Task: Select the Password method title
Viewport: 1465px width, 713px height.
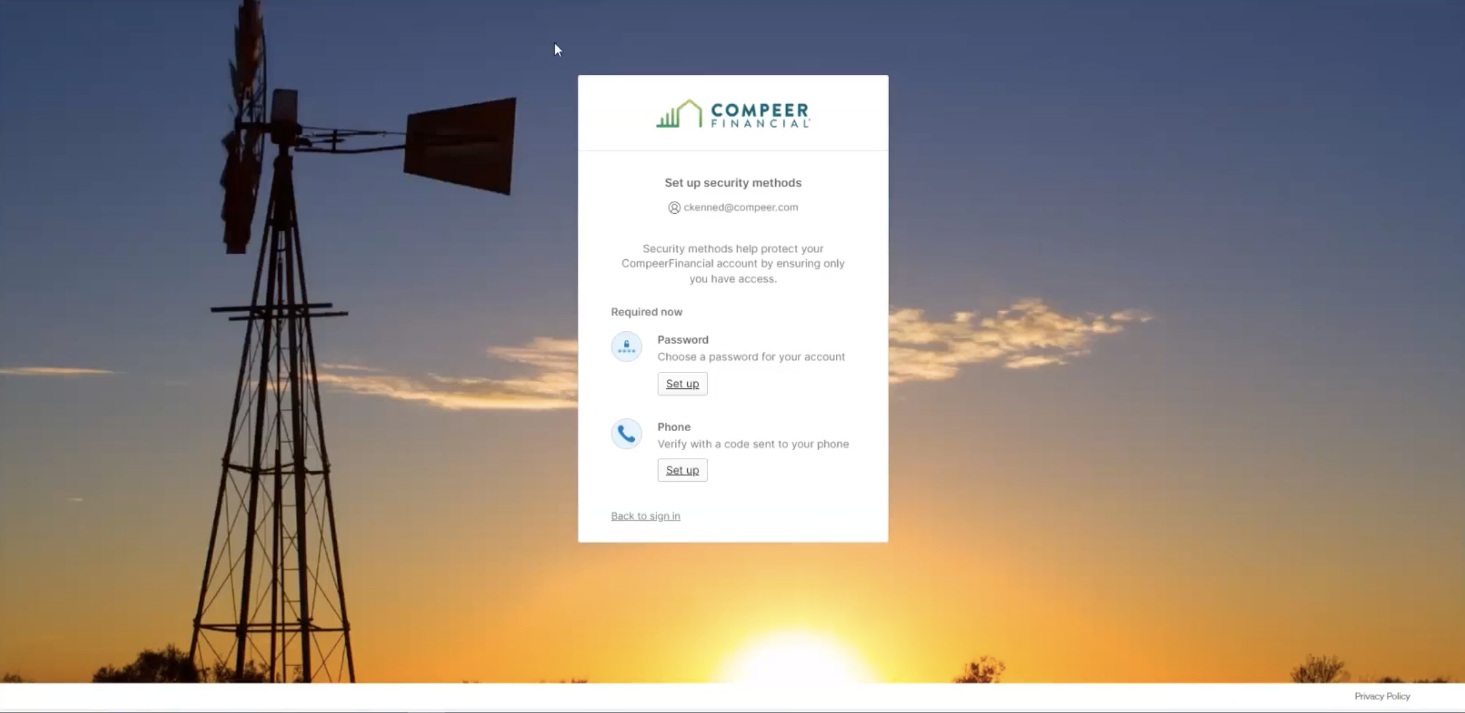Action: coord(683,340)
